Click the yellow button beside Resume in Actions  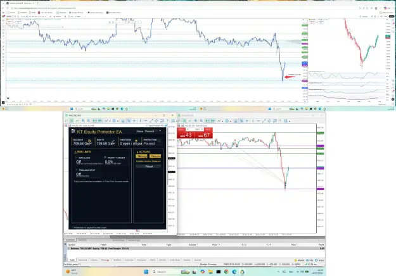(142, 156)
